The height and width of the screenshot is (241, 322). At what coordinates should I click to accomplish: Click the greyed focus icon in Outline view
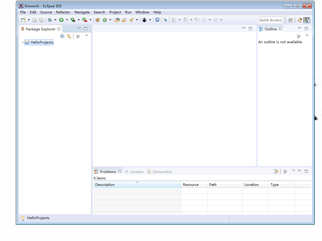click(299, 36)
